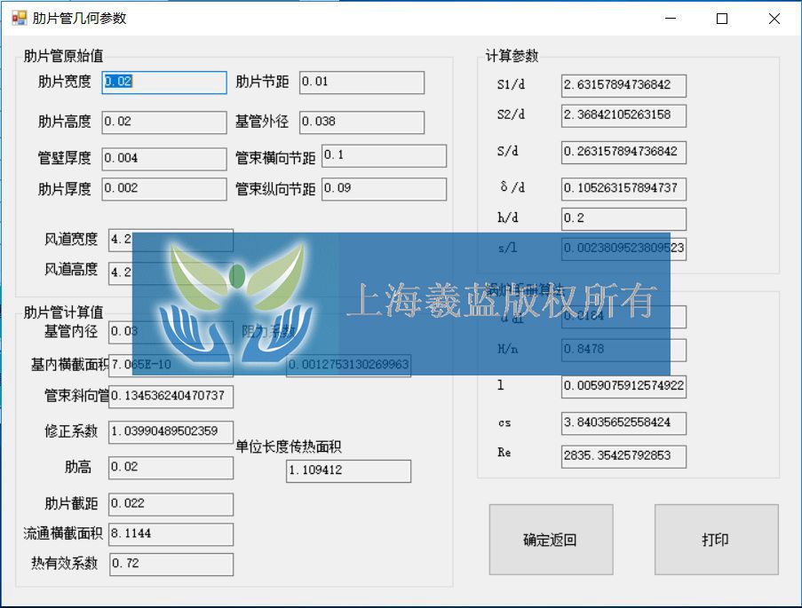Image resolution: width=802 pixels, height=608 pixels.
Task: Maximize the 肋片管几何参数 window
Action: pyautogui.click(x=722, y=19)
